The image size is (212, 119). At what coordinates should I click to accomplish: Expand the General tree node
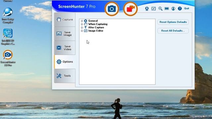[x=82, y=21]
